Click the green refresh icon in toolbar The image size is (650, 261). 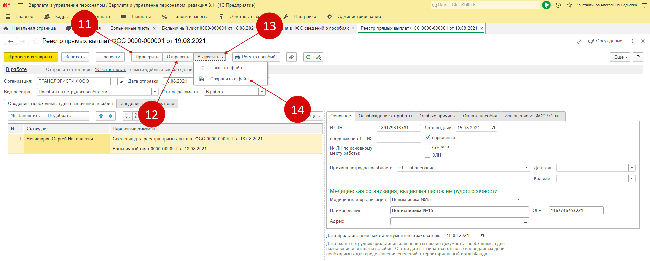tap(308, 57)
